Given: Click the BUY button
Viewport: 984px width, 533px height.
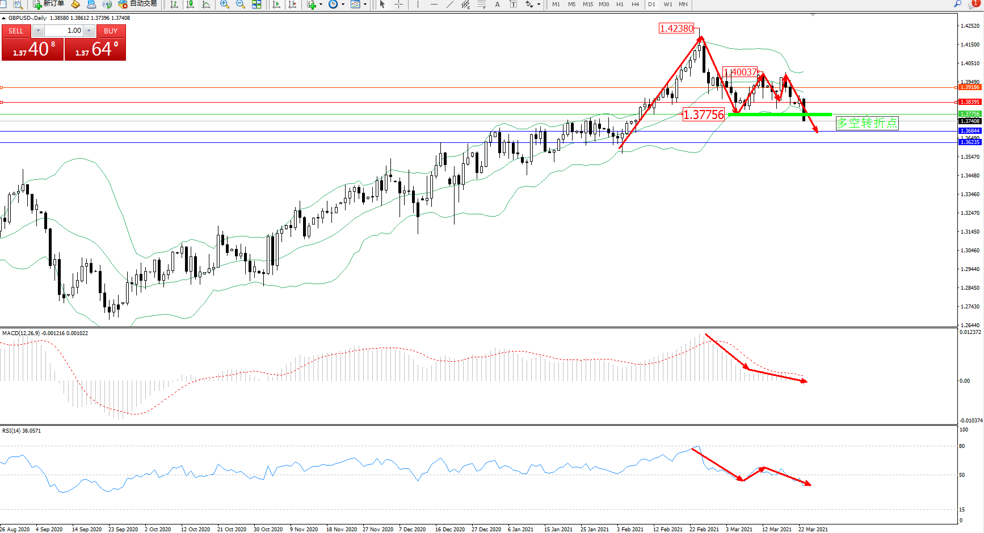Looking at the screenshot, I should tap(111, 31).
